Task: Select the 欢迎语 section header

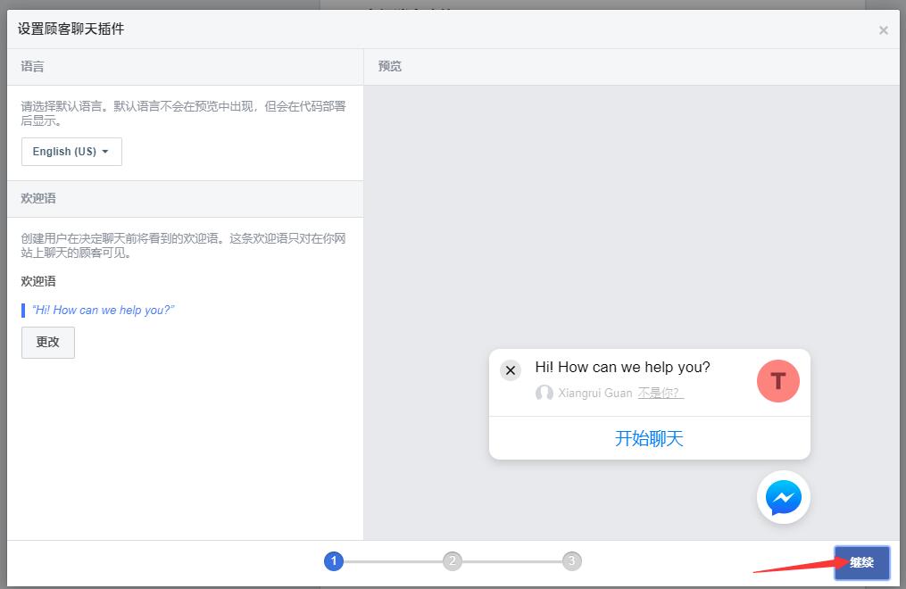Action: point(38,198)
